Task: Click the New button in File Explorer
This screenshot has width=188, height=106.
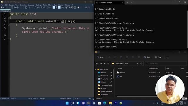Action: pos(100,57)
